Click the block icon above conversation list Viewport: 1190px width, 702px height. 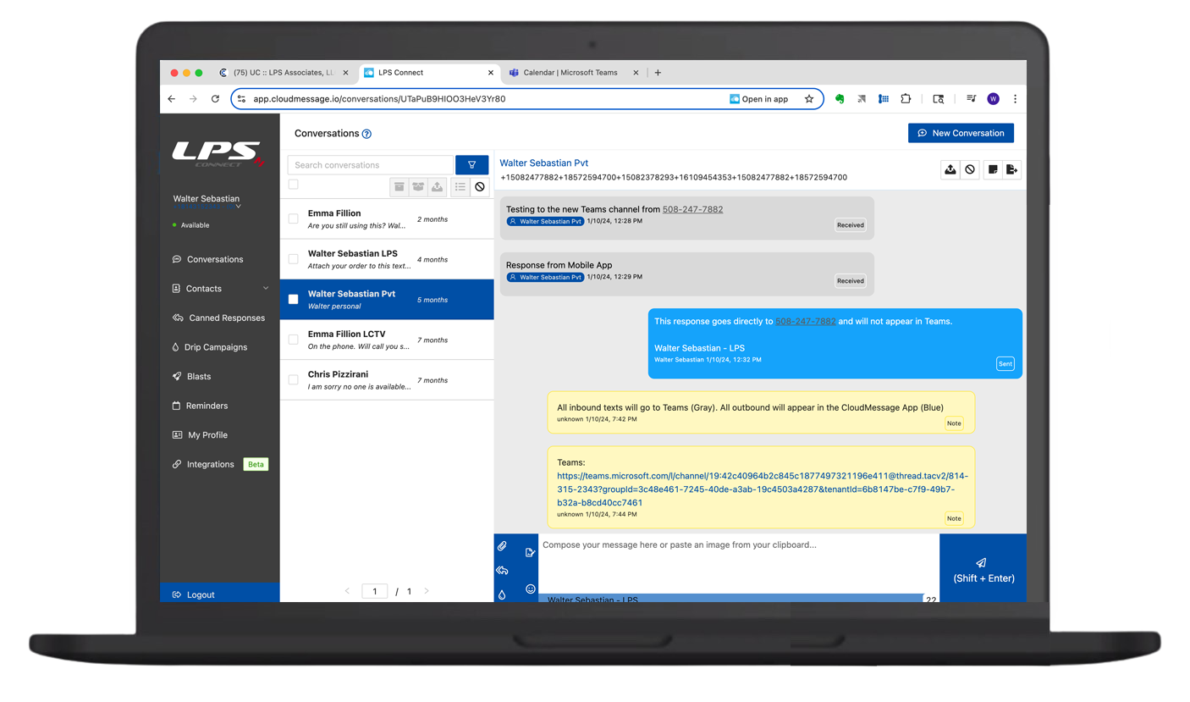(x=480, y=187)
